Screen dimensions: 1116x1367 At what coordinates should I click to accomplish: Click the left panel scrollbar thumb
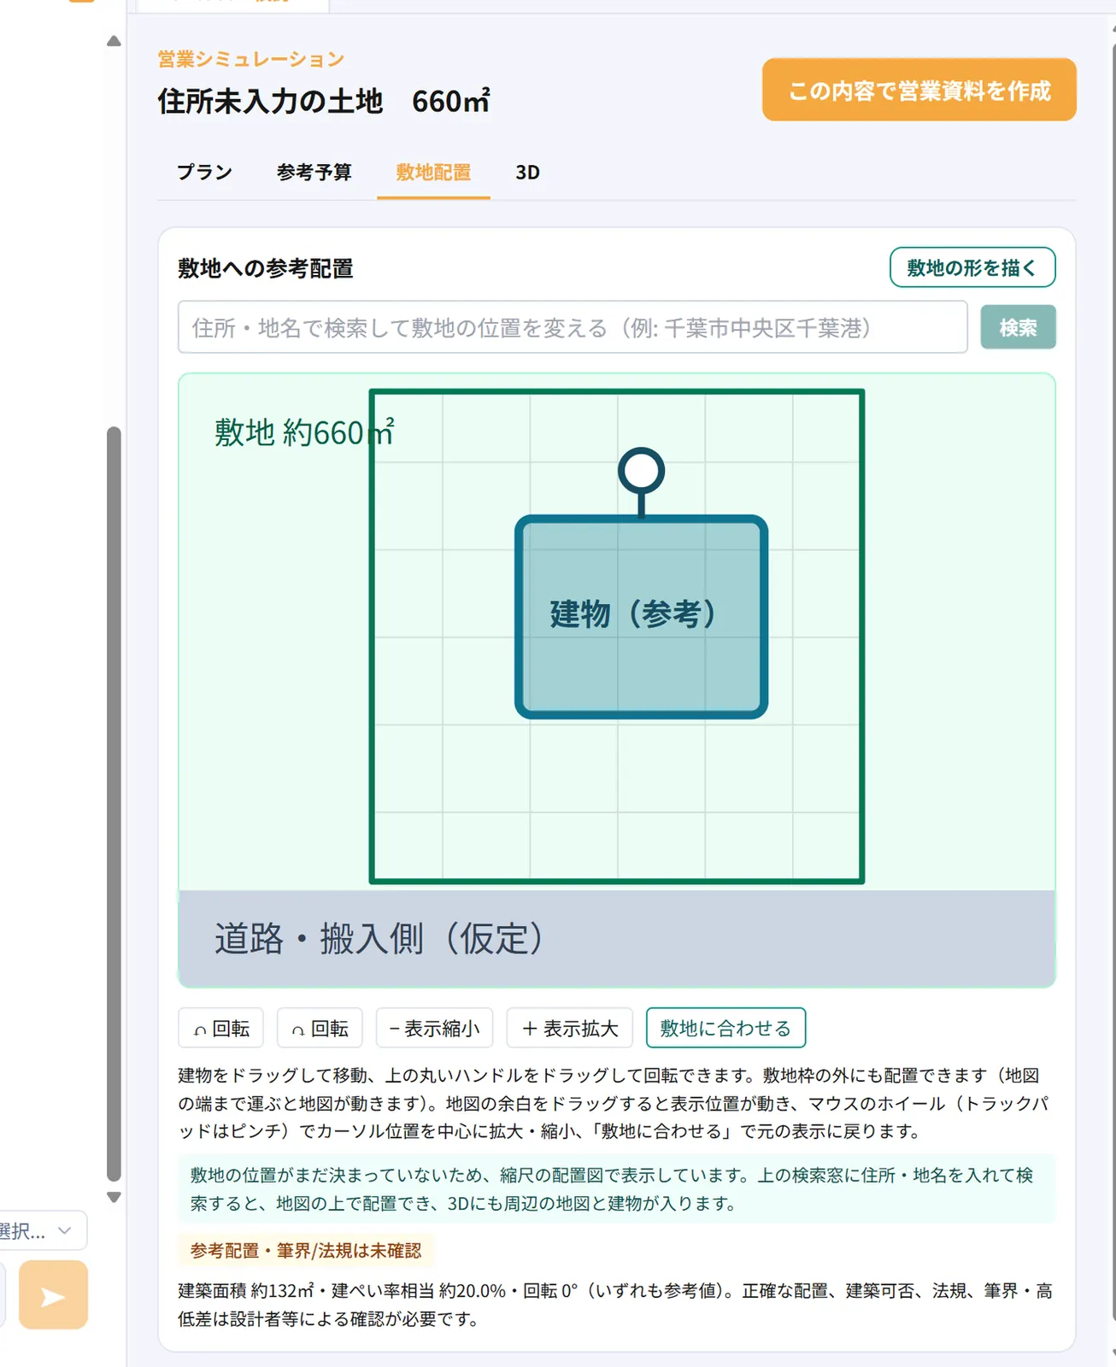pos(114,803)
